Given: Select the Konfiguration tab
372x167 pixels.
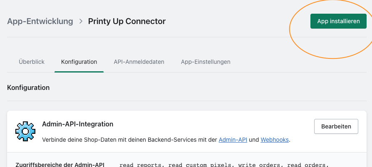Looking at the screenshot, I should point(79,62).
